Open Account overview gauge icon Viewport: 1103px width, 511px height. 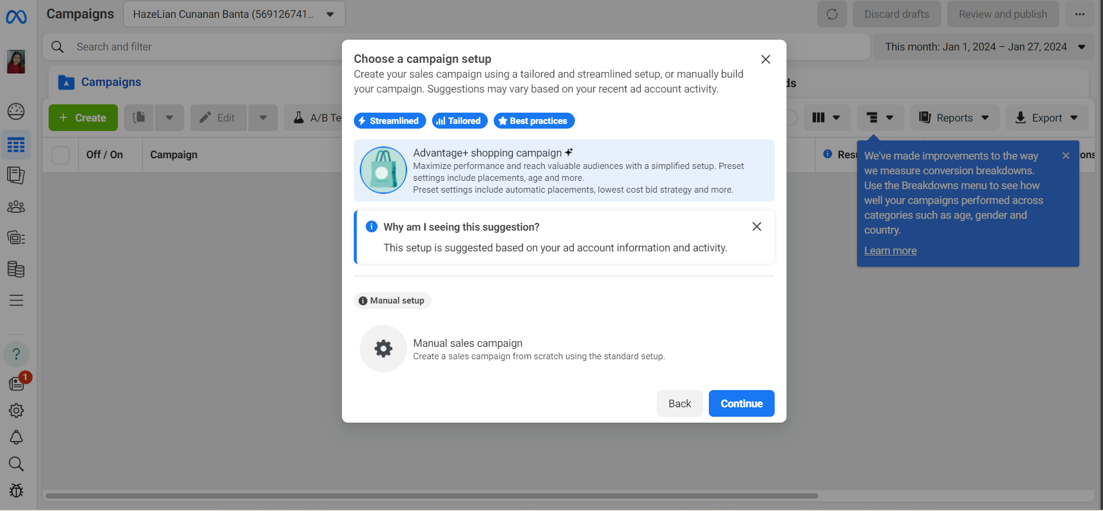click(16, 111)
